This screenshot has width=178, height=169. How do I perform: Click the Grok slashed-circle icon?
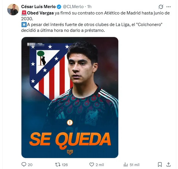pyautogui.click(x=161, y=7)
